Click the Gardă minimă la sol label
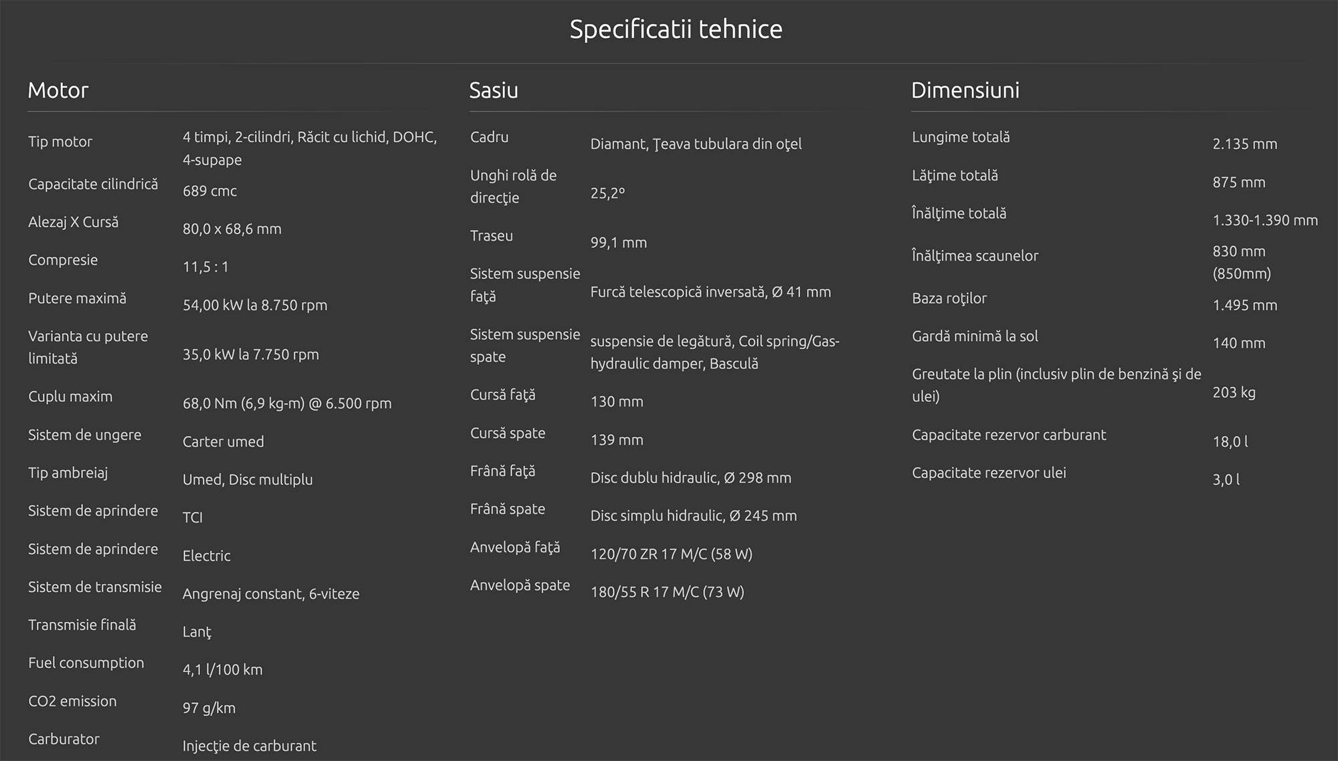The width and height of the screenshot is (1338, 761). (x=975, y=336)
